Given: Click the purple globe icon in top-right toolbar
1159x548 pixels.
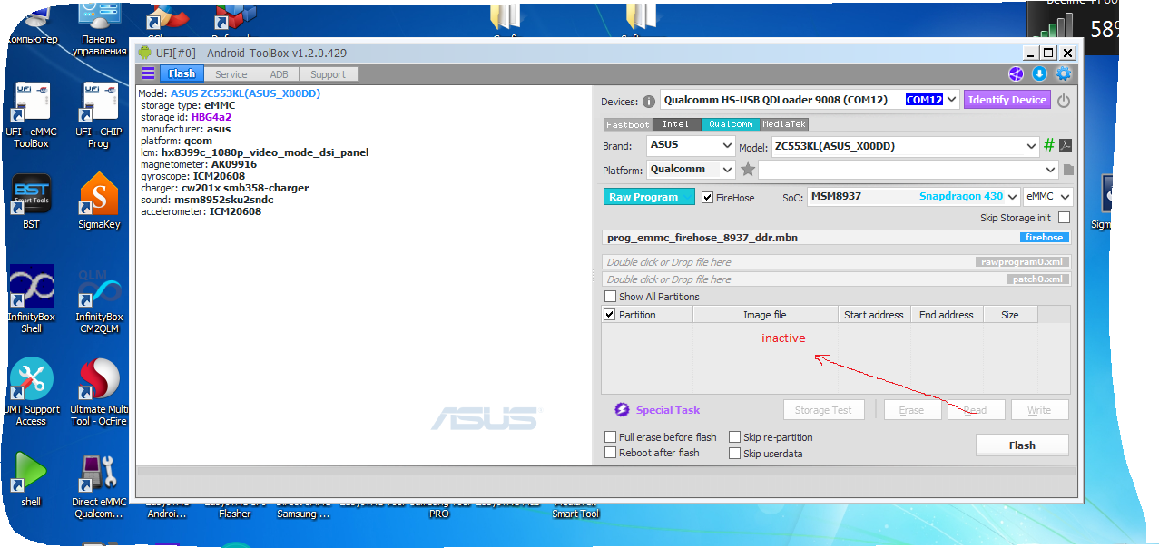Looking at the screenshot, I should click(x=1016, y=73).
